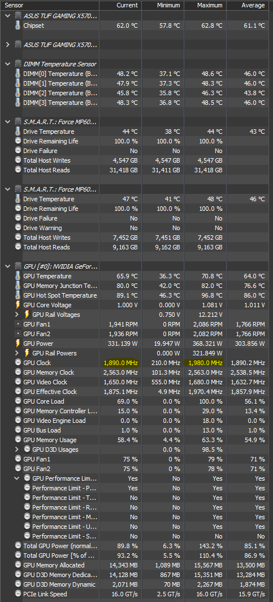Click the GPU Memory Usage sensor icon
The height and width of the screenshot is (602, 273).
[x=18, y=440]
